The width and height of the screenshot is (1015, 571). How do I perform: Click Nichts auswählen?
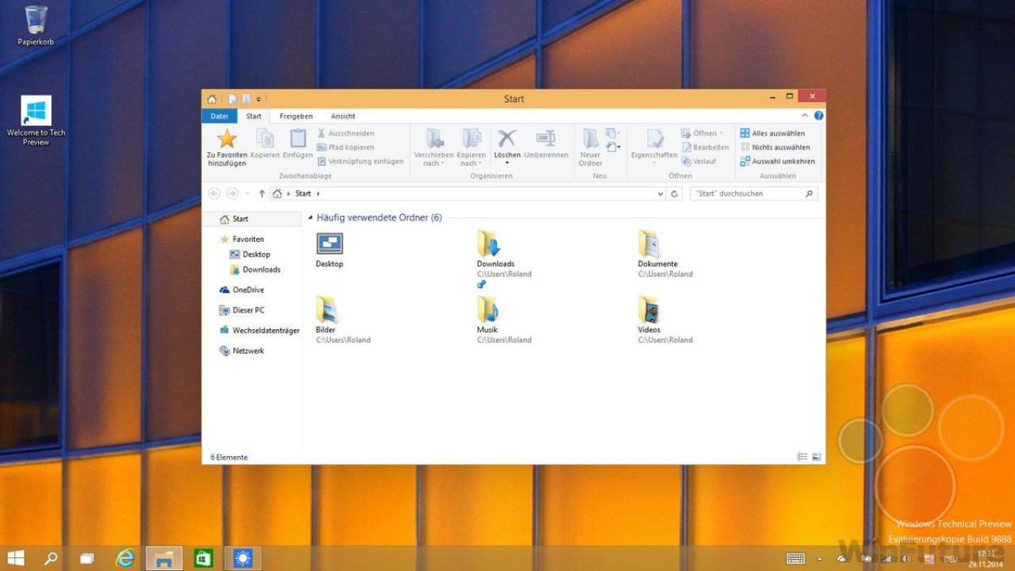775,148
